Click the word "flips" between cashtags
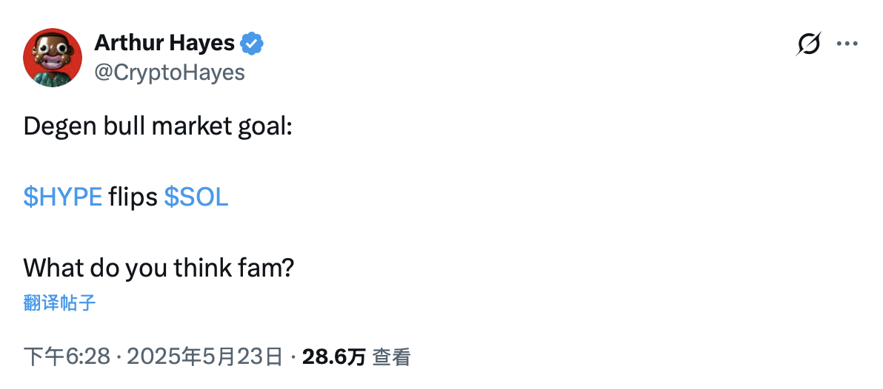Screen dimensions: 883x389 [x=133, y=197]
